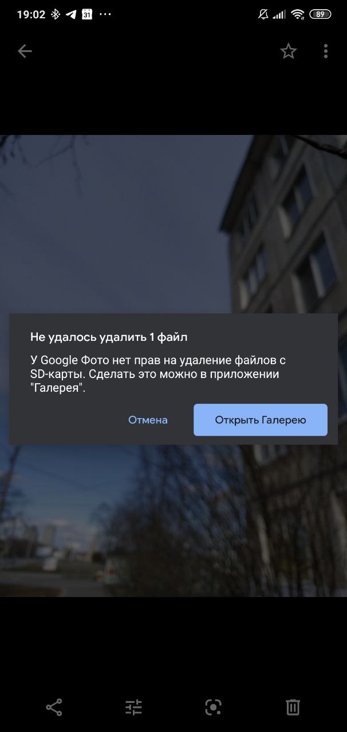347x732 pixels.
Task: Tap the three-dots more notifications indicator
Action: tap(105, 14)
